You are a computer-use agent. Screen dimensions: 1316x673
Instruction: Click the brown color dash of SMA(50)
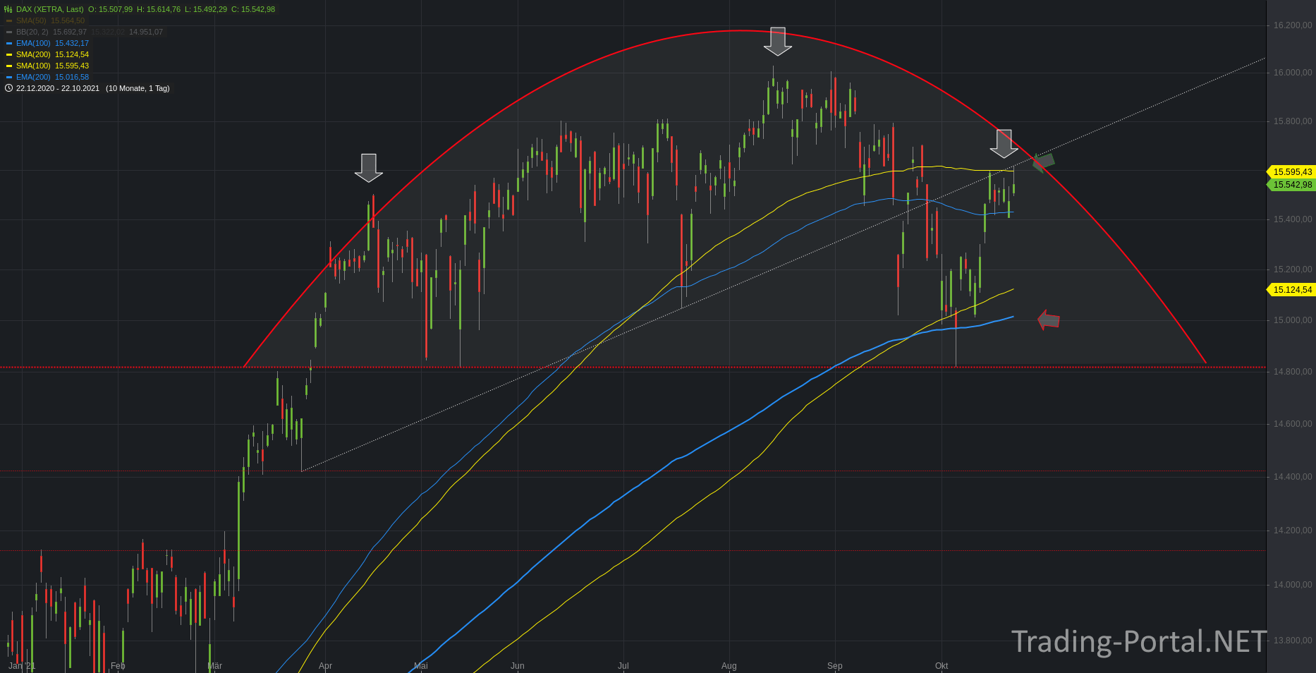9,20
